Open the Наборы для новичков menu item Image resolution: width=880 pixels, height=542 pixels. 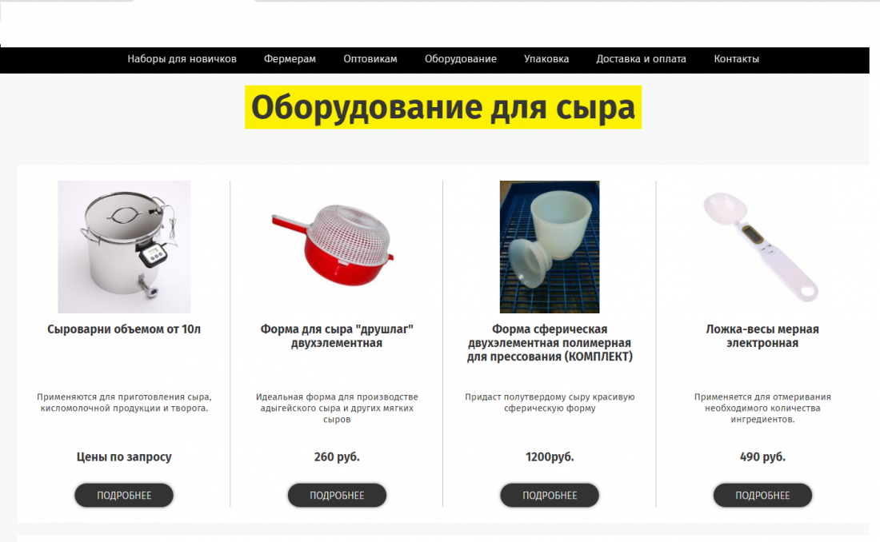click(x=182, y=59)
